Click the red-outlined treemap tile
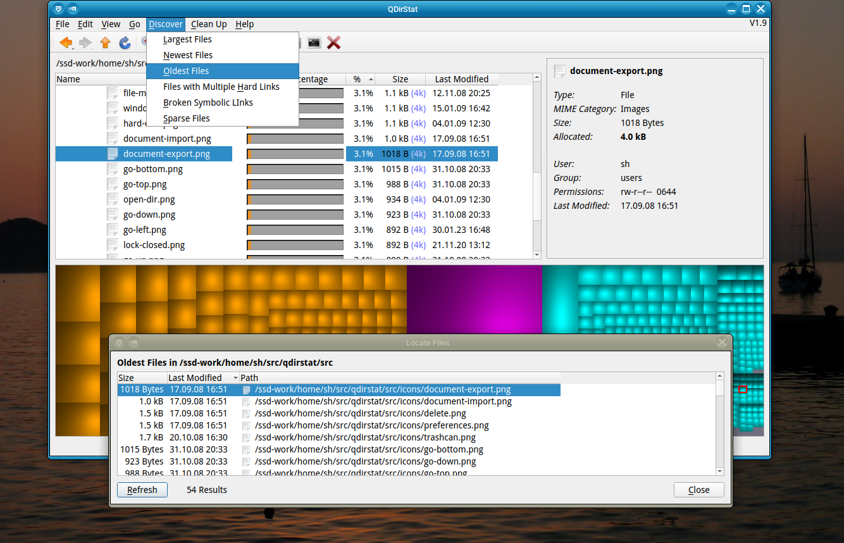The width and height of the screenshot is (844, 543). [743, 389]
